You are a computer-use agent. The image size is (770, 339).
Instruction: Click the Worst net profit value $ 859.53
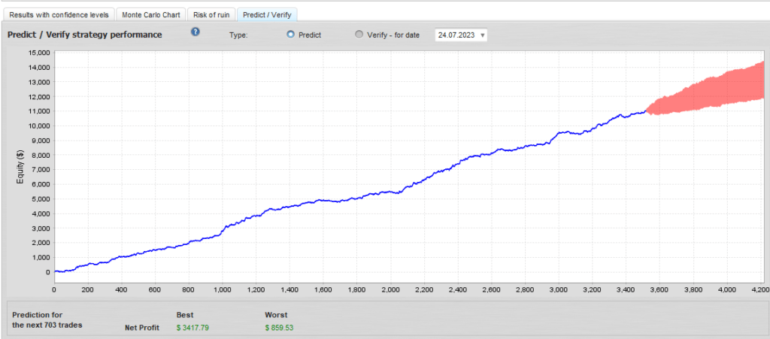point(280,328)
